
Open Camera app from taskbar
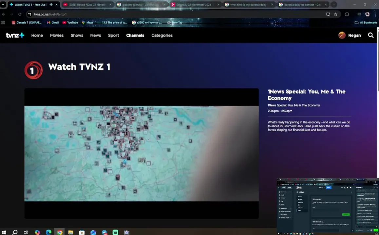[x=126, y=232]
